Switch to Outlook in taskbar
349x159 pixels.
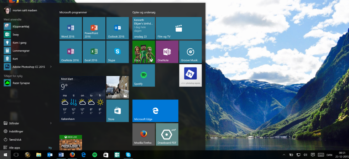tap(50, 155)
